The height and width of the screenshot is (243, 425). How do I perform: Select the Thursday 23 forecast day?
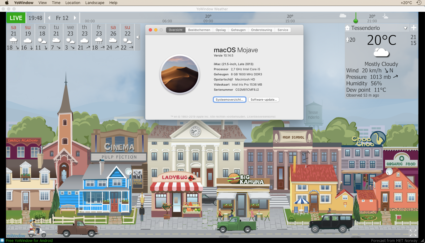(x=85, y=37)
